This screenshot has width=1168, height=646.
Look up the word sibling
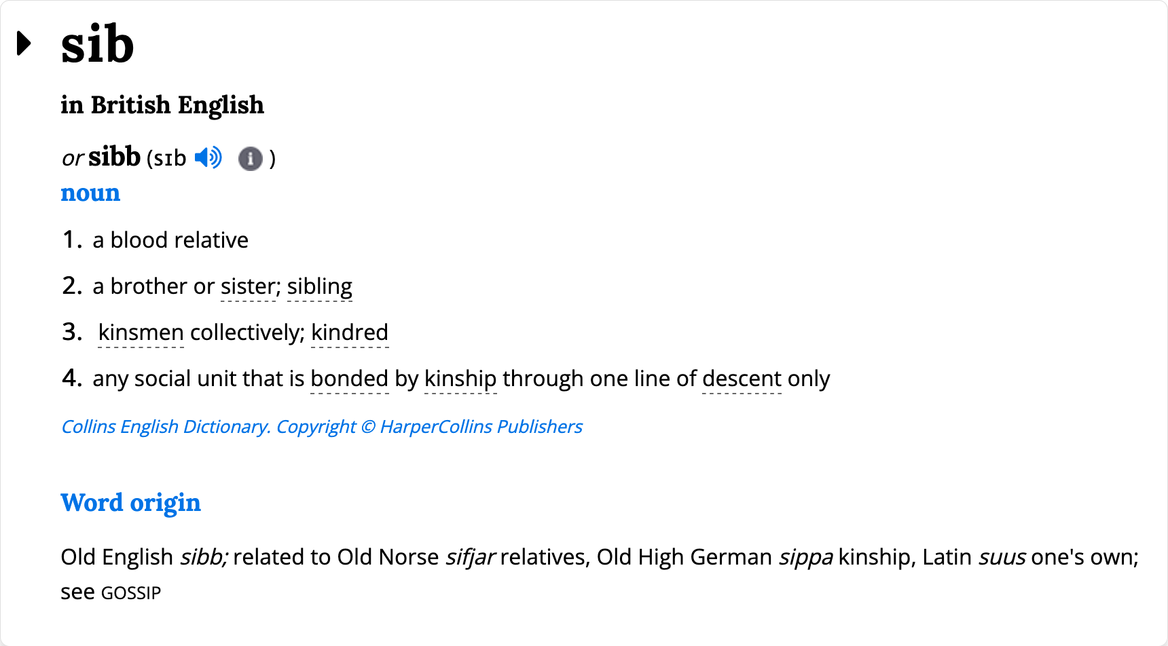click(319, 286)
